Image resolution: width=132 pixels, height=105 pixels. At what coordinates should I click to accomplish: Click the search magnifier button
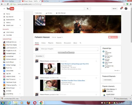[x=88, y=9]
